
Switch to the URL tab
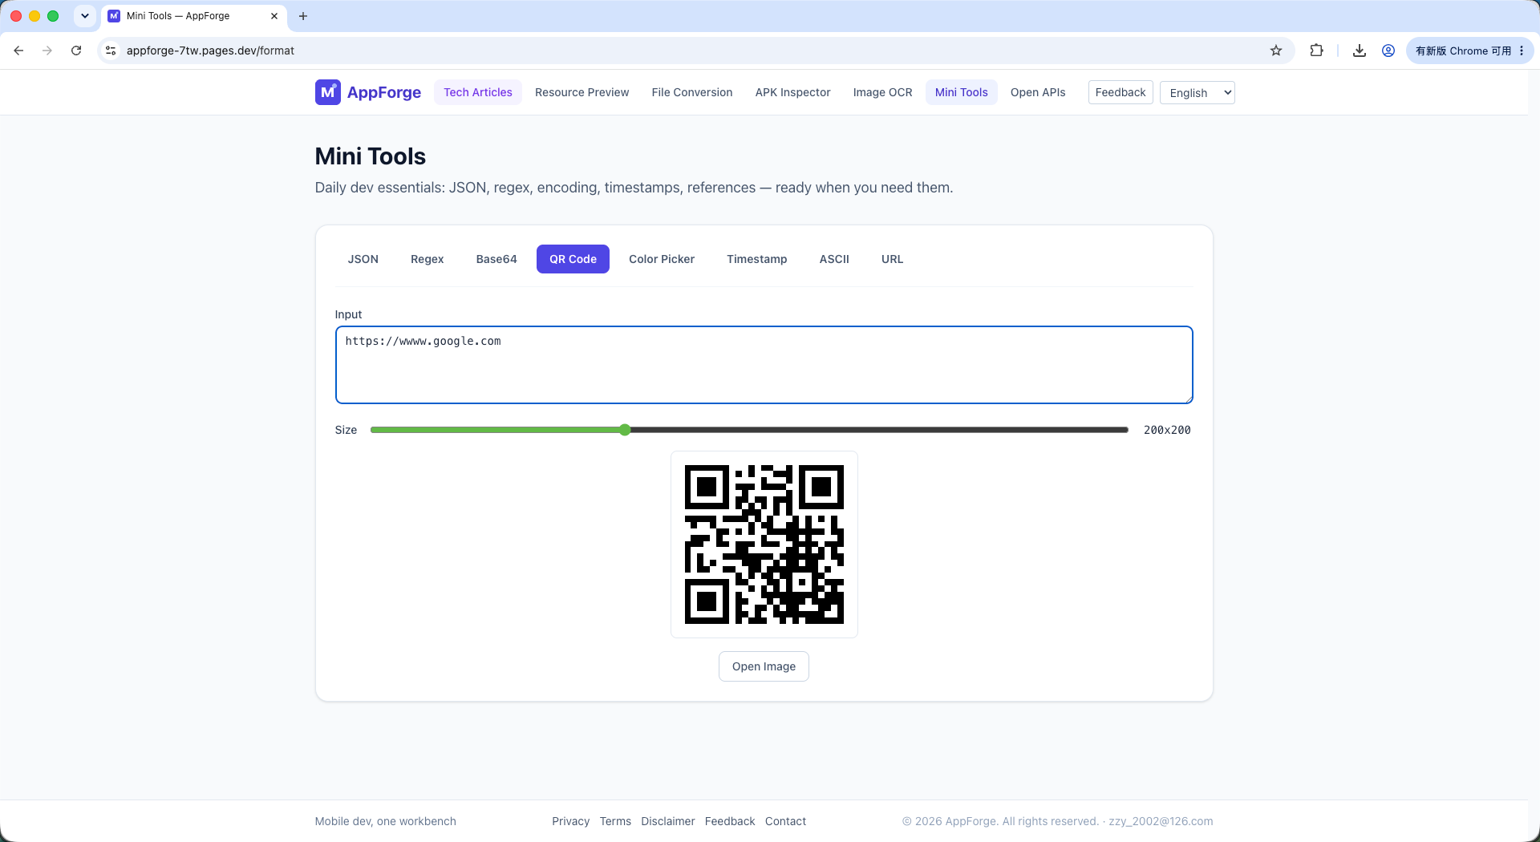(892, 259)
